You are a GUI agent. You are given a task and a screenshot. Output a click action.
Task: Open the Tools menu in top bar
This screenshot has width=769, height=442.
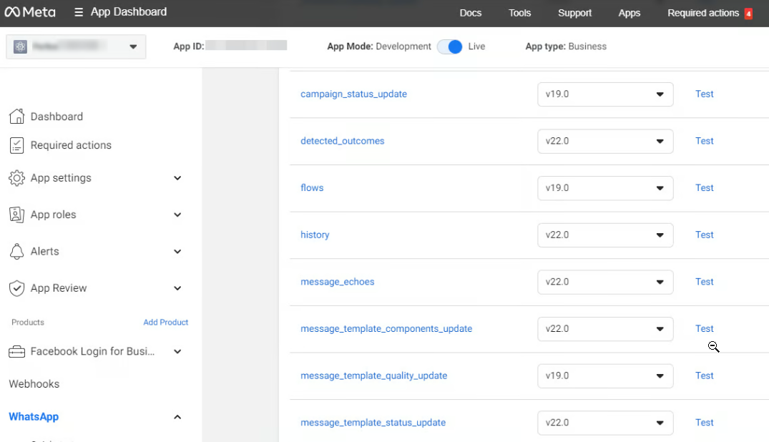[519, 13]
